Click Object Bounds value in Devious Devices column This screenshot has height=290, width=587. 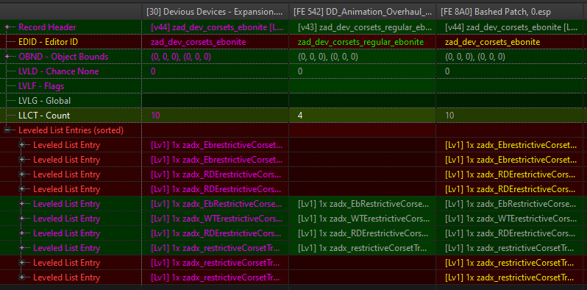(181, 57)
